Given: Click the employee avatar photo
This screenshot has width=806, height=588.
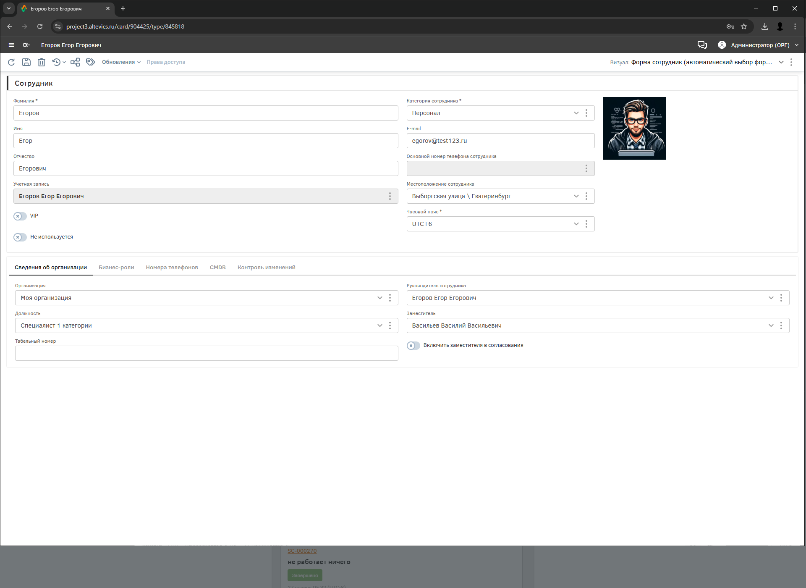Looking at the screenshot, I should pyautogui.click(x=634, y=129).
